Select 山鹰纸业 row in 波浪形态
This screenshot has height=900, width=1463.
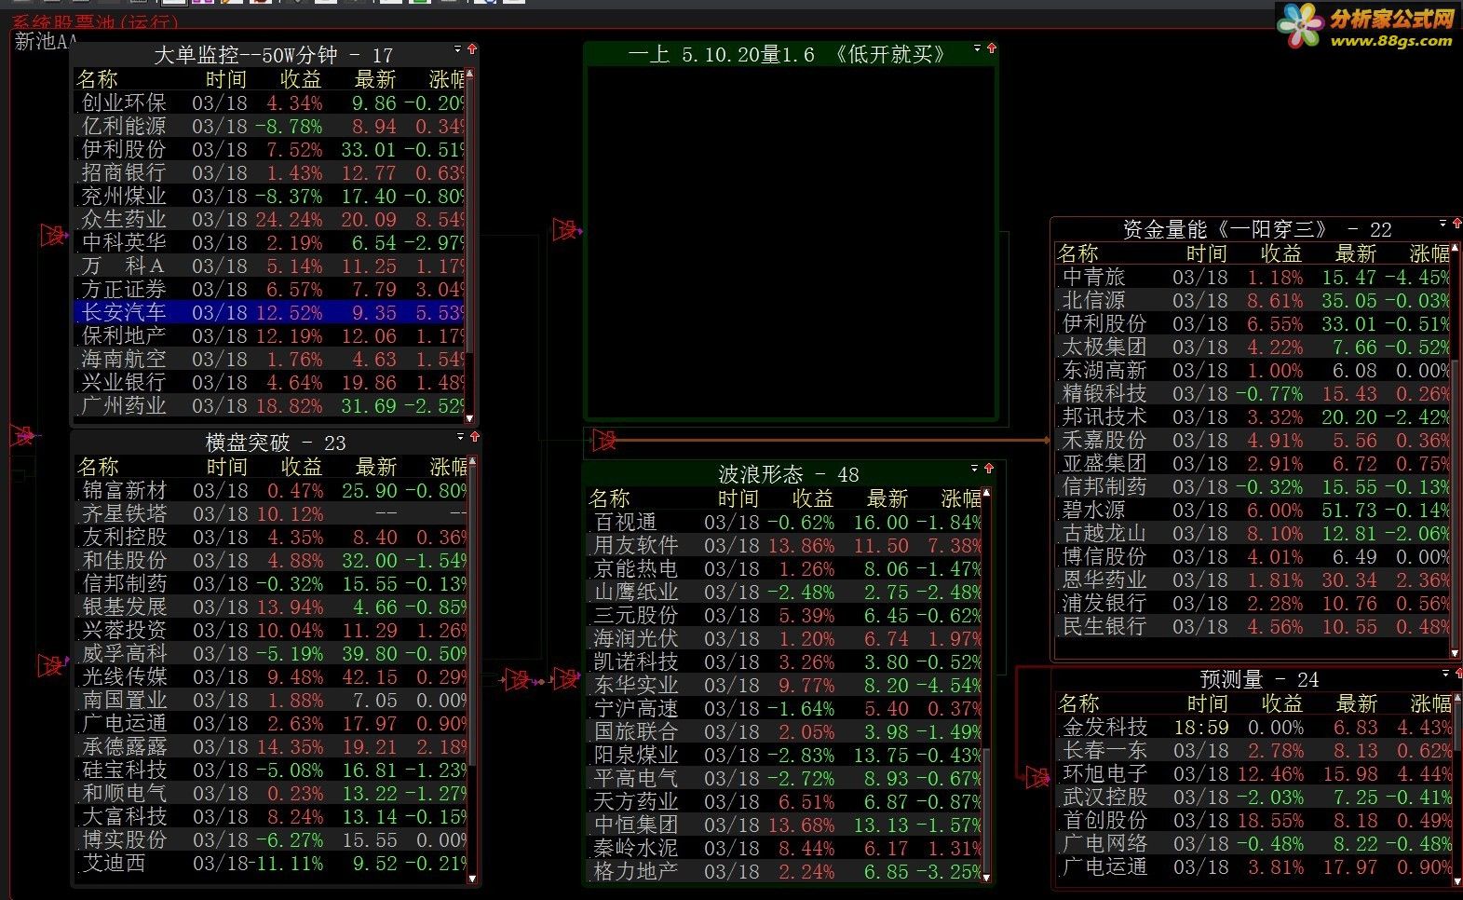tap(784, 592)
